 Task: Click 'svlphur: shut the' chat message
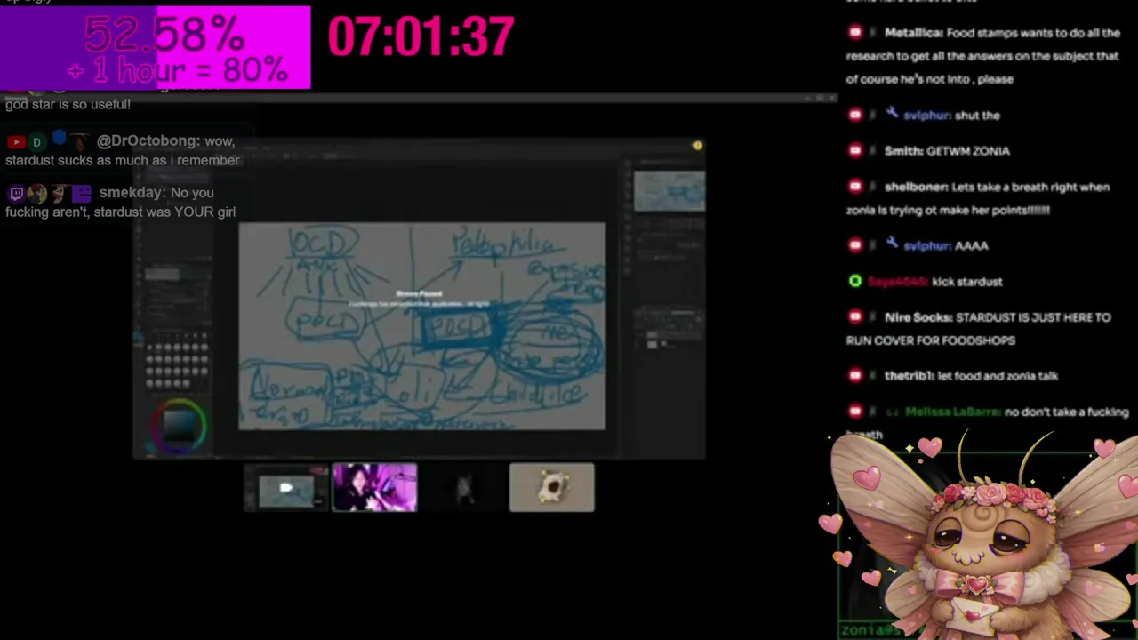950,116
